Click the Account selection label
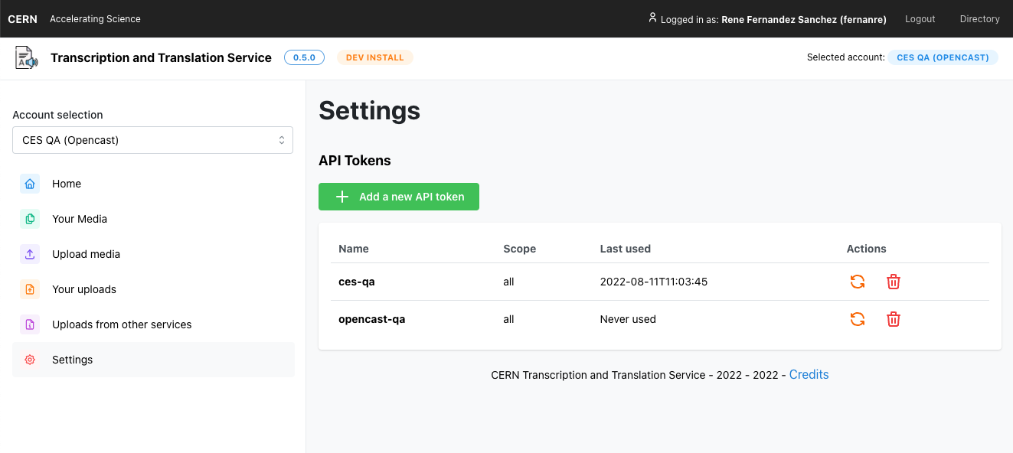The image size is (1013, 453). (57, 115)
